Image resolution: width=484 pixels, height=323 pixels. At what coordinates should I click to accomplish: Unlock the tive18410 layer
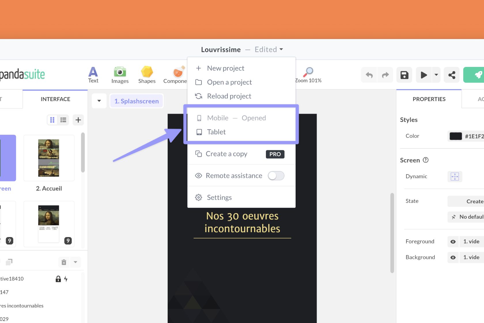[x=58, y=279]
